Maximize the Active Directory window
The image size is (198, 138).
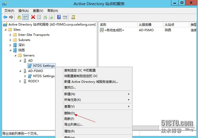[182, 3]
